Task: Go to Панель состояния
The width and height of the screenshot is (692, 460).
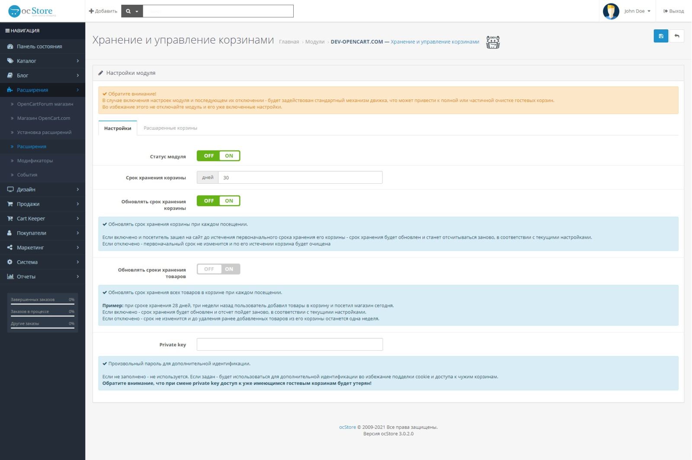Action: (x=42, y=46)
